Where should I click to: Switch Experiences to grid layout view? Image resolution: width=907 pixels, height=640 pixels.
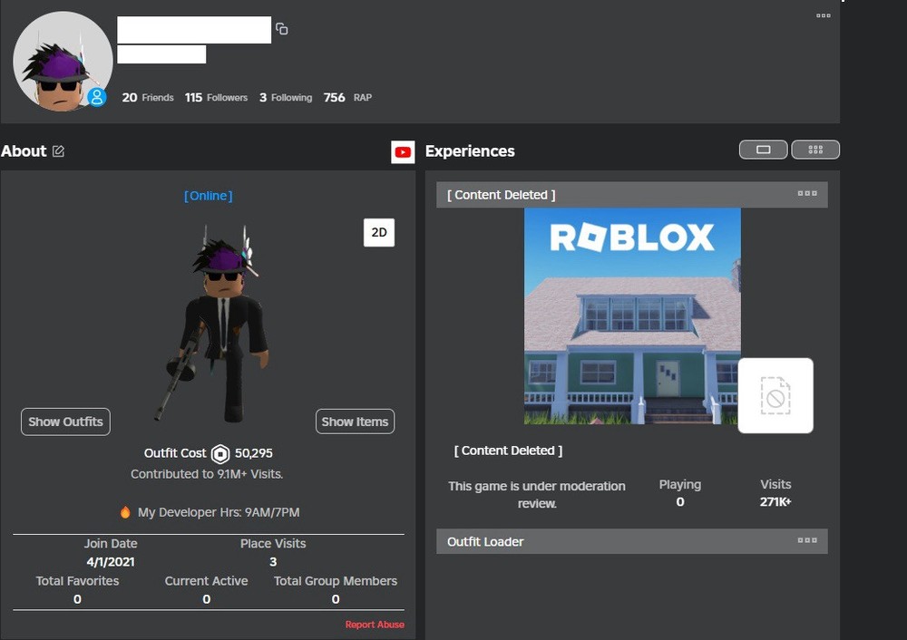(x=814, y=149)
